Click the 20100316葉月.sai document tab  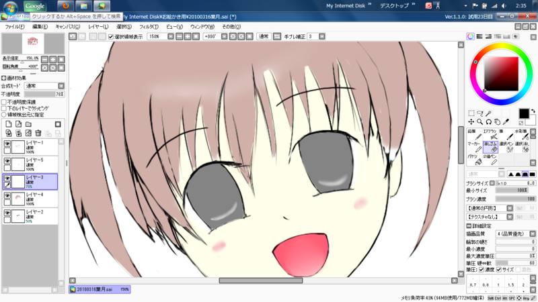click(x=100, y=289)
